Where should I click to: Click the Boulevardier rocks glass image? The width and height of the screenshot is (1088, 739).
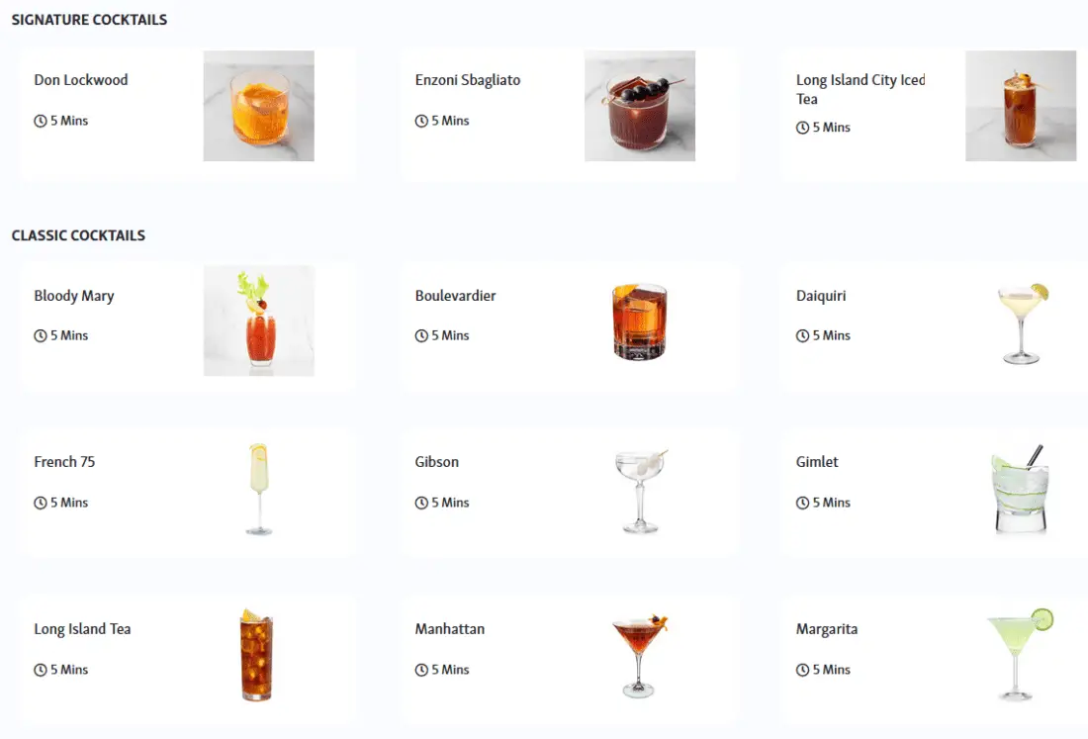pos(640,321)
